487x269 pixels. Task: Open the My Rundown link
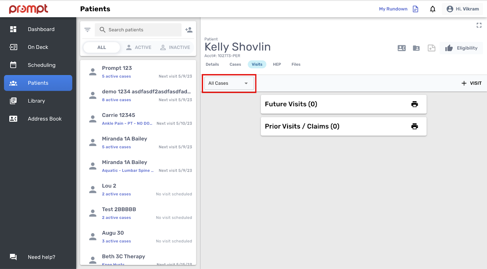click(x=393, y=9)
